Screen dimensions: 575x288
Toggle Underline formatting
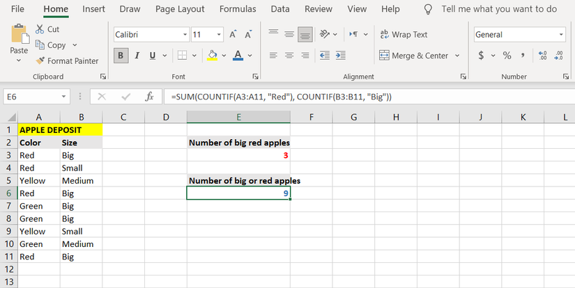pyautogui.click(x=153, y=55)
